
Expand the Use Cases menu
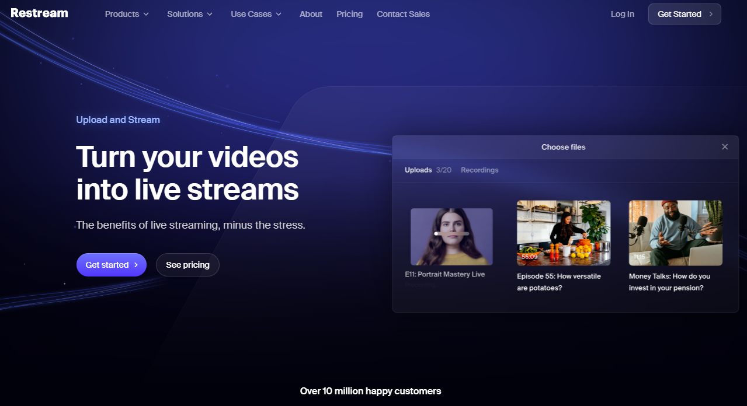coord(256,14)
